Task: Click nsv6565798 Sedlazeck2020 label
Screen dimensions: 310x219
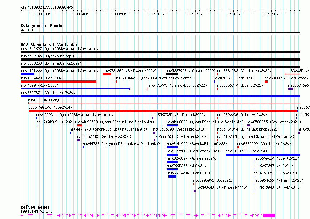Action: (x=180, y=129)
